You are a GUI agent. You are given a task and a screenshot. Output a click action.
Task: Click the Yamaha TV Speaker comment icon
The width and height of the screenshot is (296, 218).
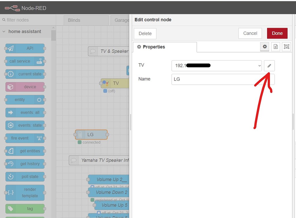[73, 160]
